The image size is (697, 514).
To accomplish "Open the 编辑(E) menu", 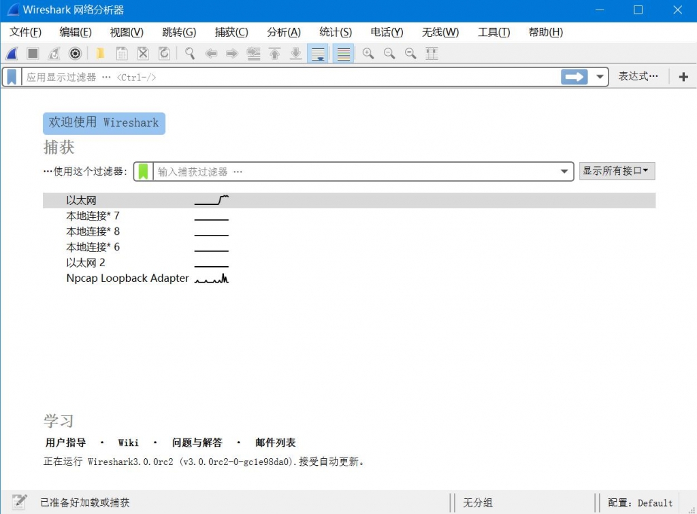I will [x=76, y=32].
